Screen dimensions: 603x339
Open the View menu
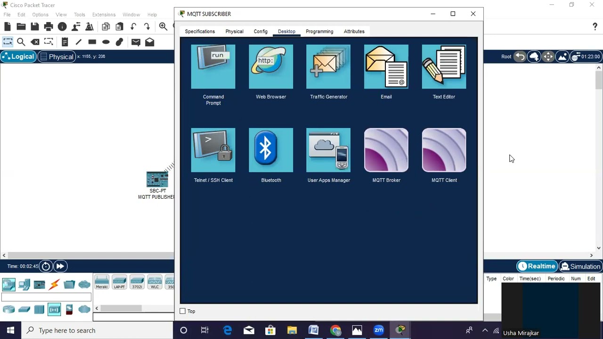pyautogui.click(x=61, y=15)
